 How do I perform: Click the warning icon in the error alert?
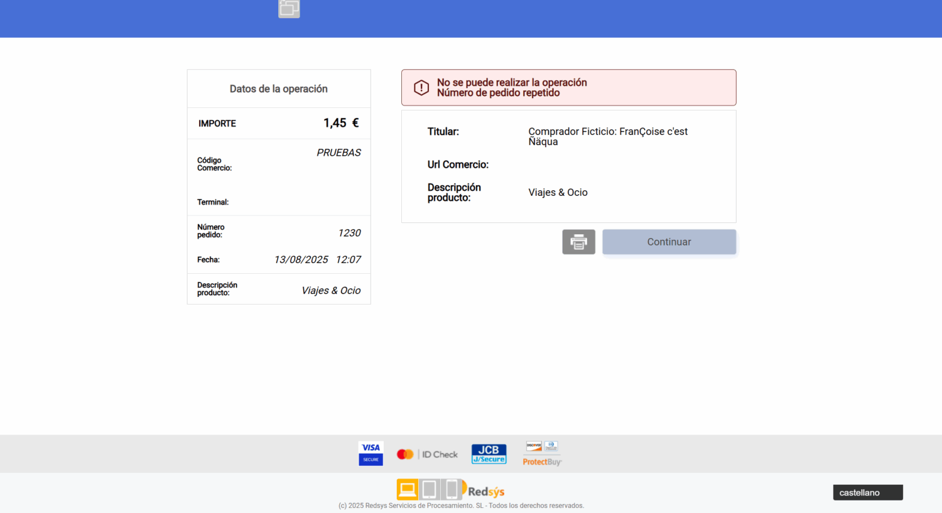click(x=421, y=88)
